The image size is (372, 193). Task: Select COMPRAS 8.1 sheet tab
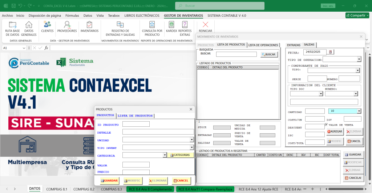57,189
